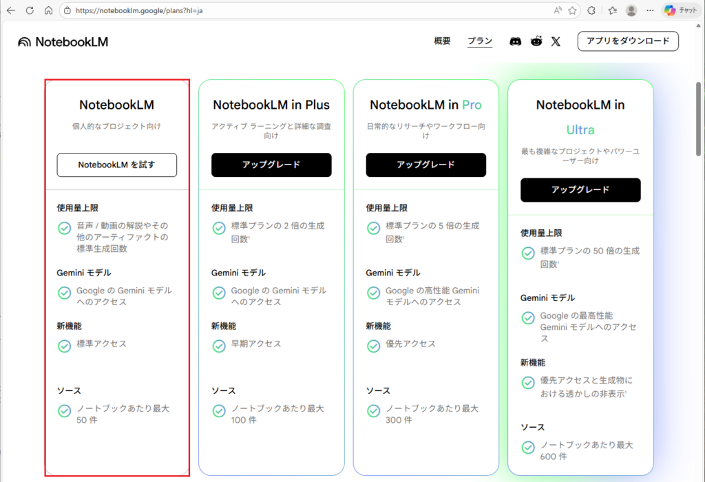Image resolution: width=705 pixels, height=482 pixels.
Task: Click the NotebookLM を試す button
Action: 116,165
